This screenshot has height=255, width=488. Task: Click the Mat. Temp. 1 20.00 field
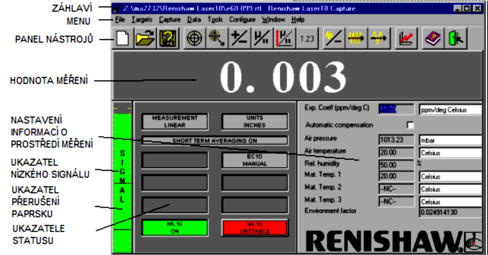coord(396,176)
